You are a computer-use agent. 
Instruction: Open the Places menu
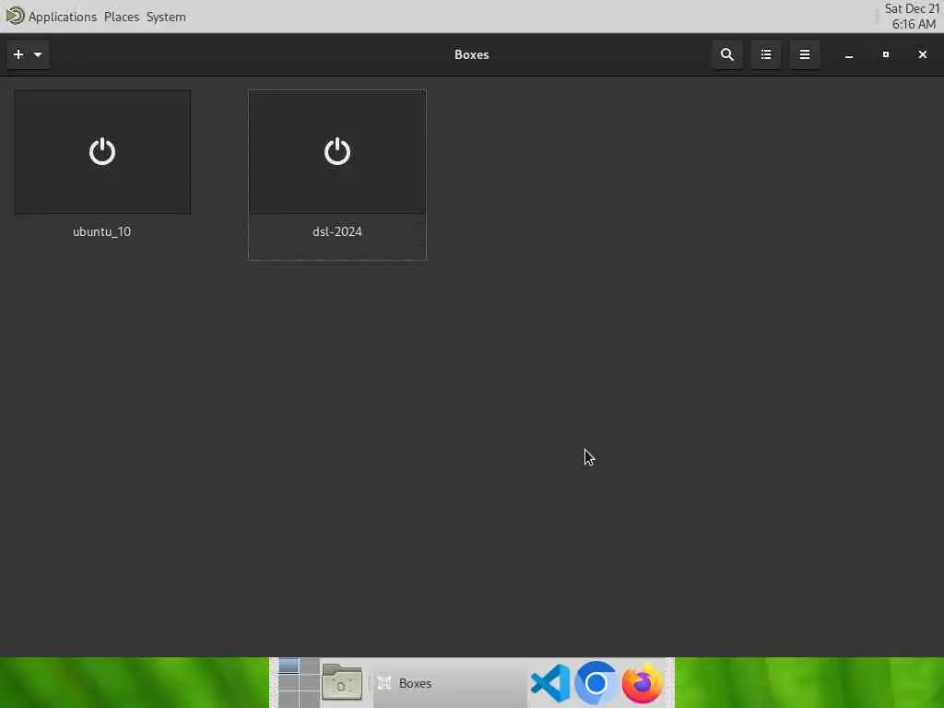tap(122, 17)
